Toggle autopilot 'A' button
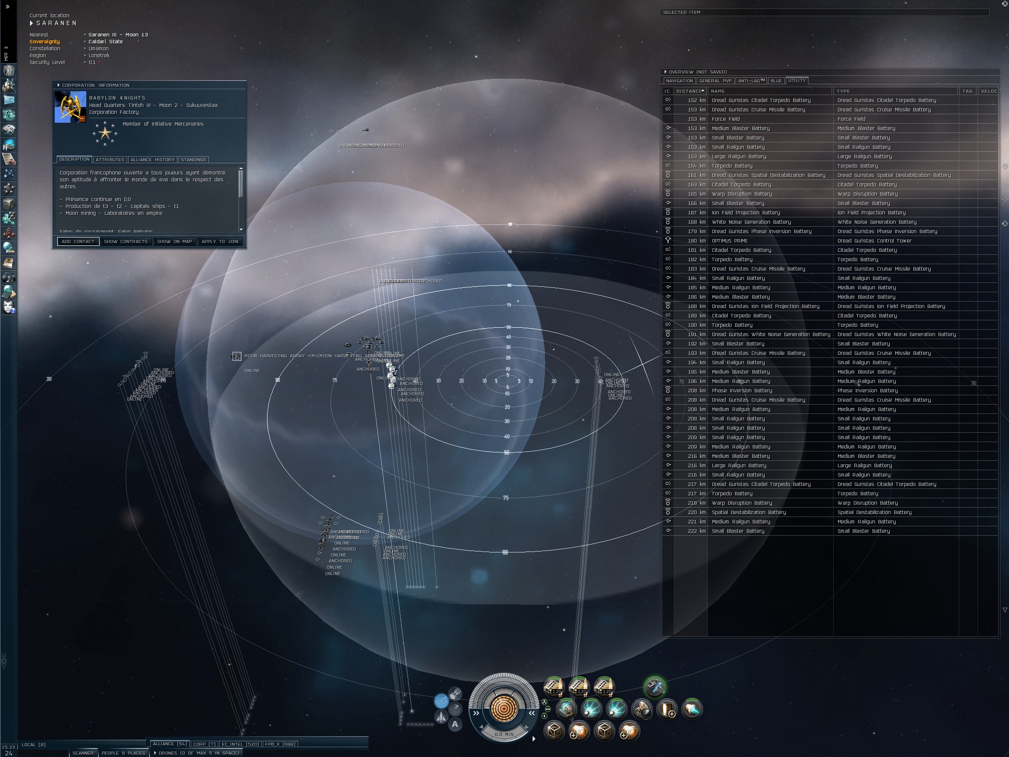The height and width of the screenshot is (757, 1009). point(455,724)
